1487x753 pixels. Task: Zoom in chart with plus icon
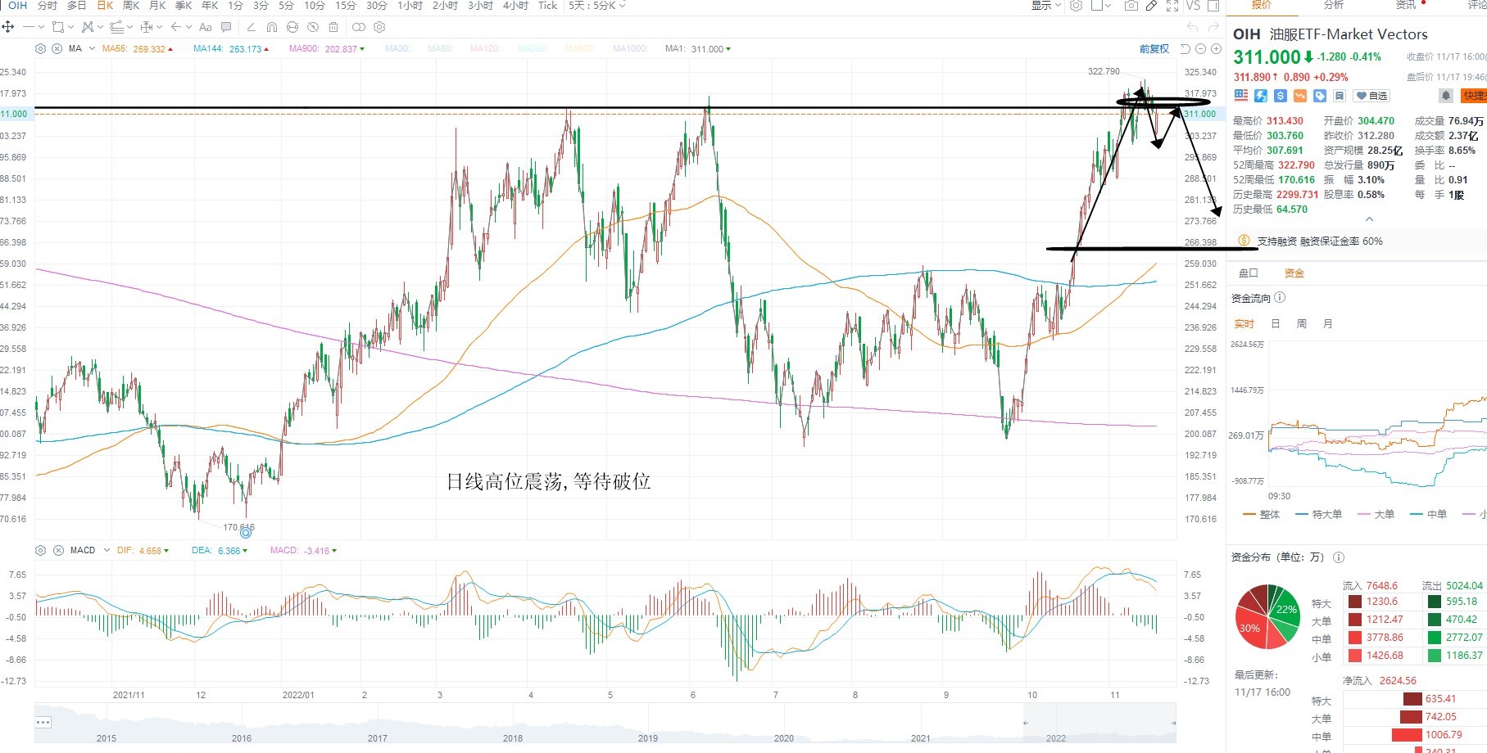pyautogui.click(x=1216, y=49)
